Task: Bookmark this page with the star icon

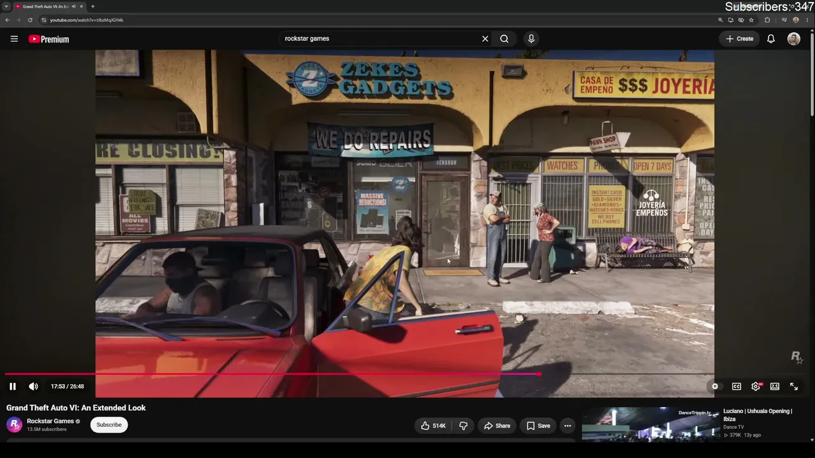Action: (751, 20)
